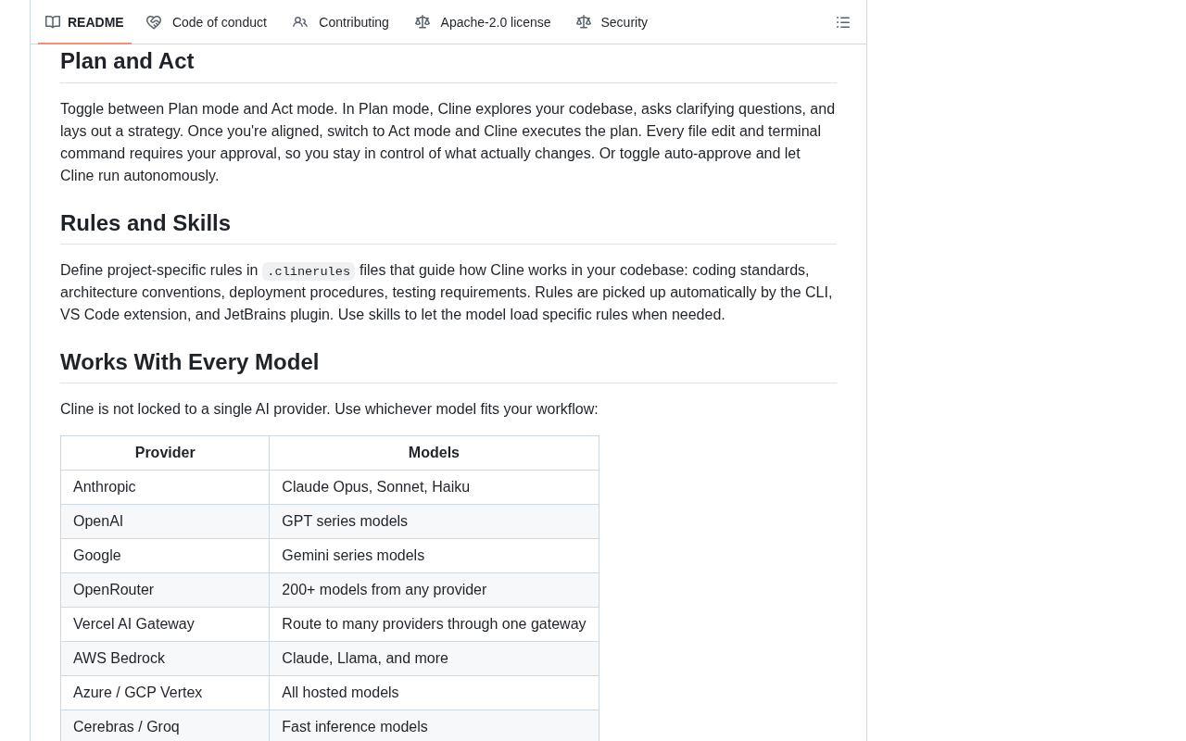
Task: Click the scales icon beside Apache-2.0 license
Action: pos(423,22)
